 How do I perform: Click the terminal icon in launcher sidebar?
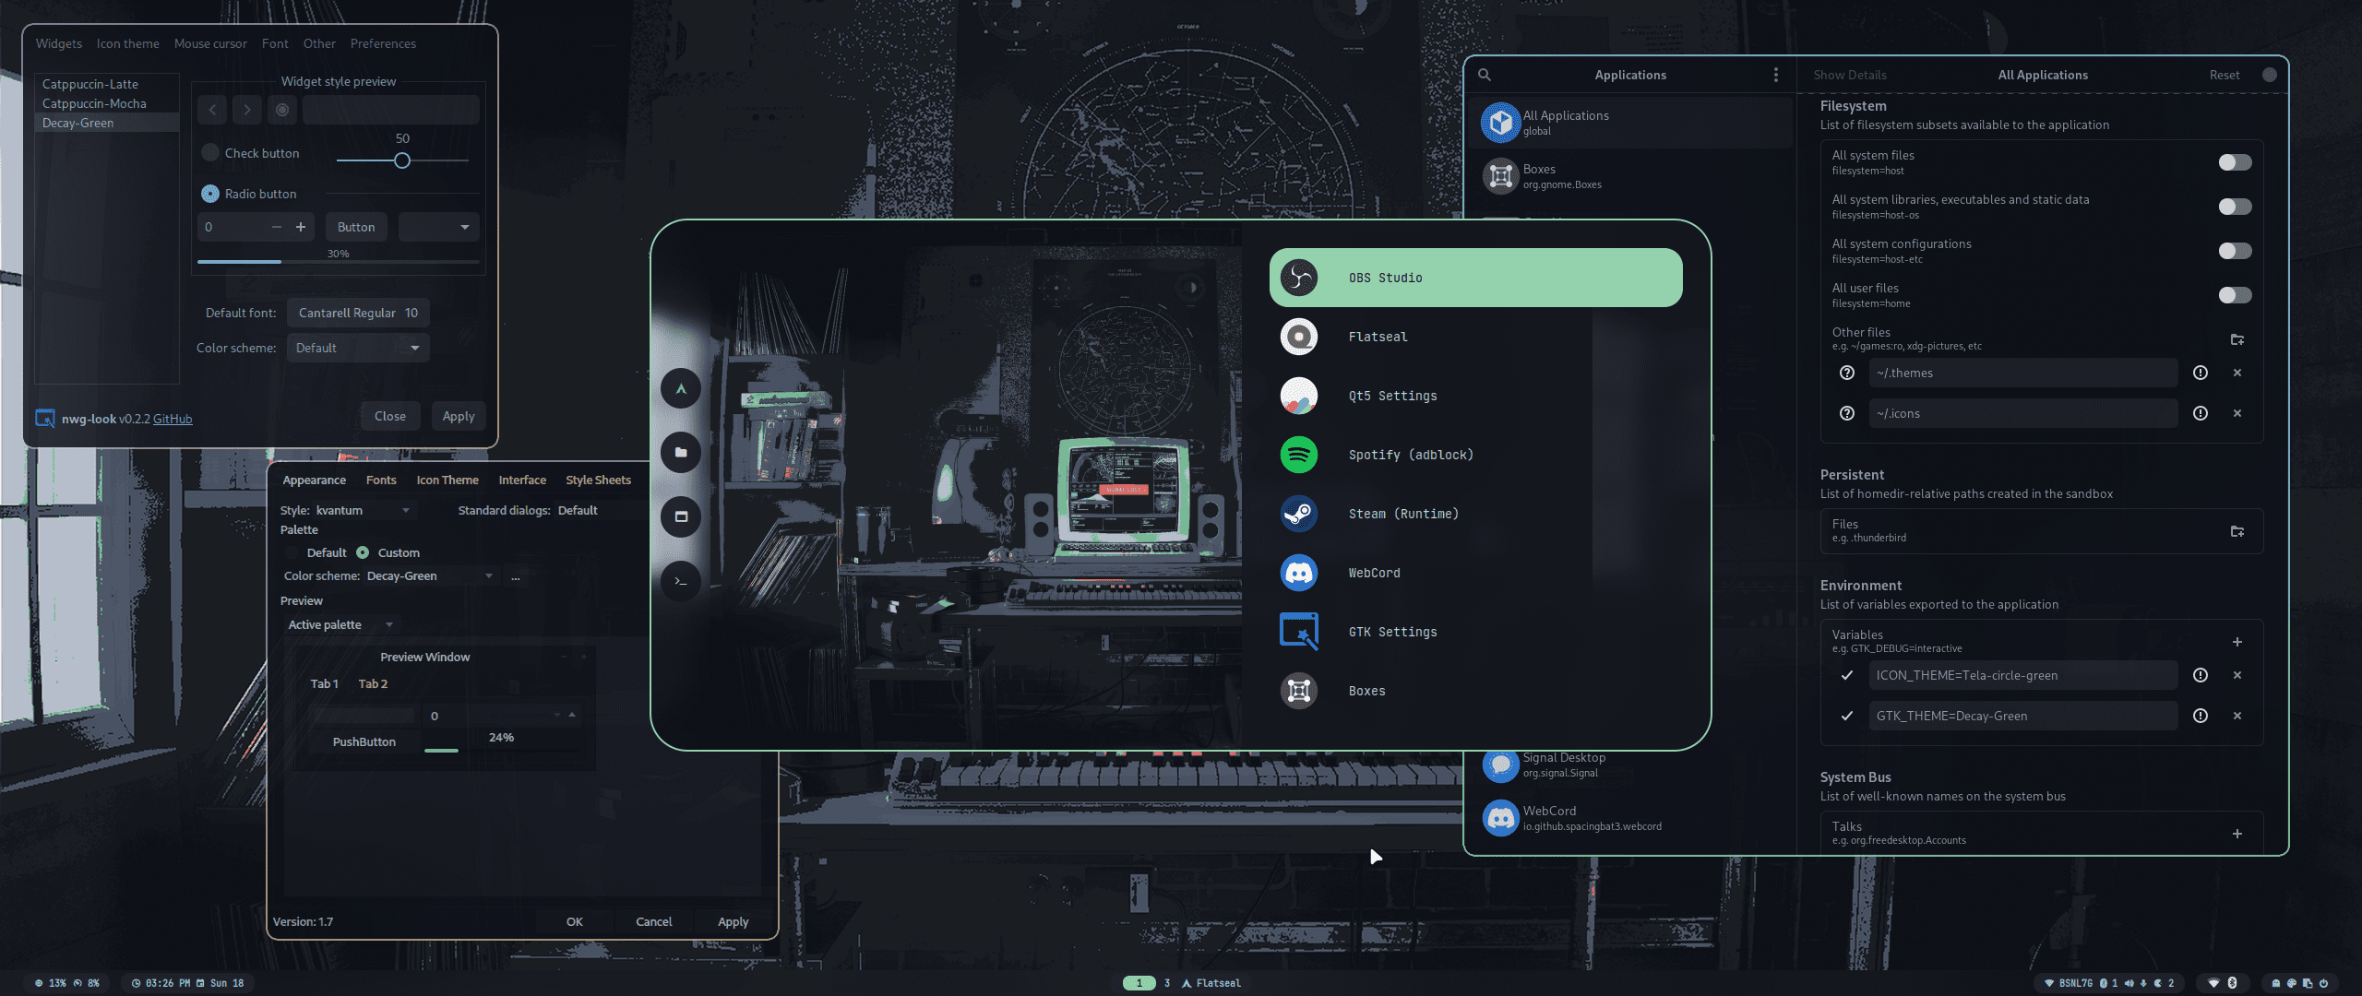coord(681,581)
